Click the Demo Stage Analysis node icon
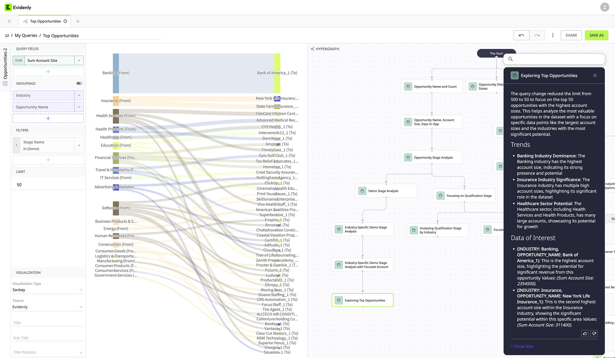Image resolution: width=615 pixels, height=358 pixels. pyautogui.click(x=362, y=191)
